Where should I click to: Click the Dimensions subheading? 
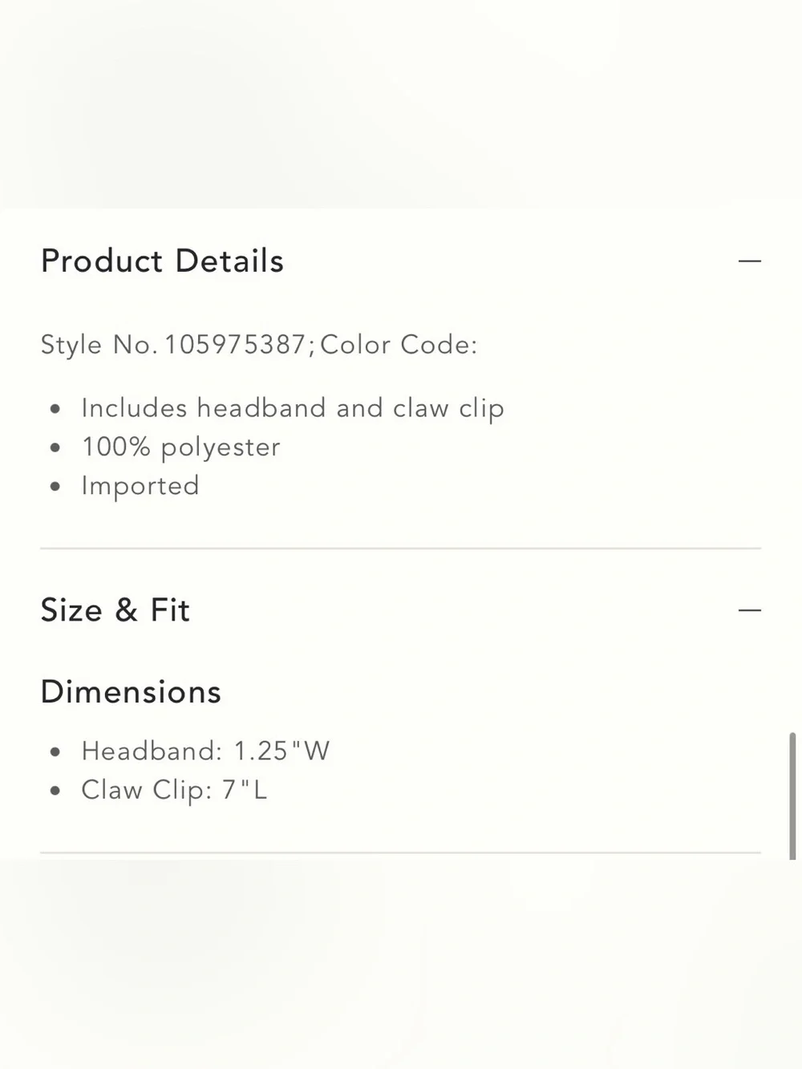[x=131, y=692]
